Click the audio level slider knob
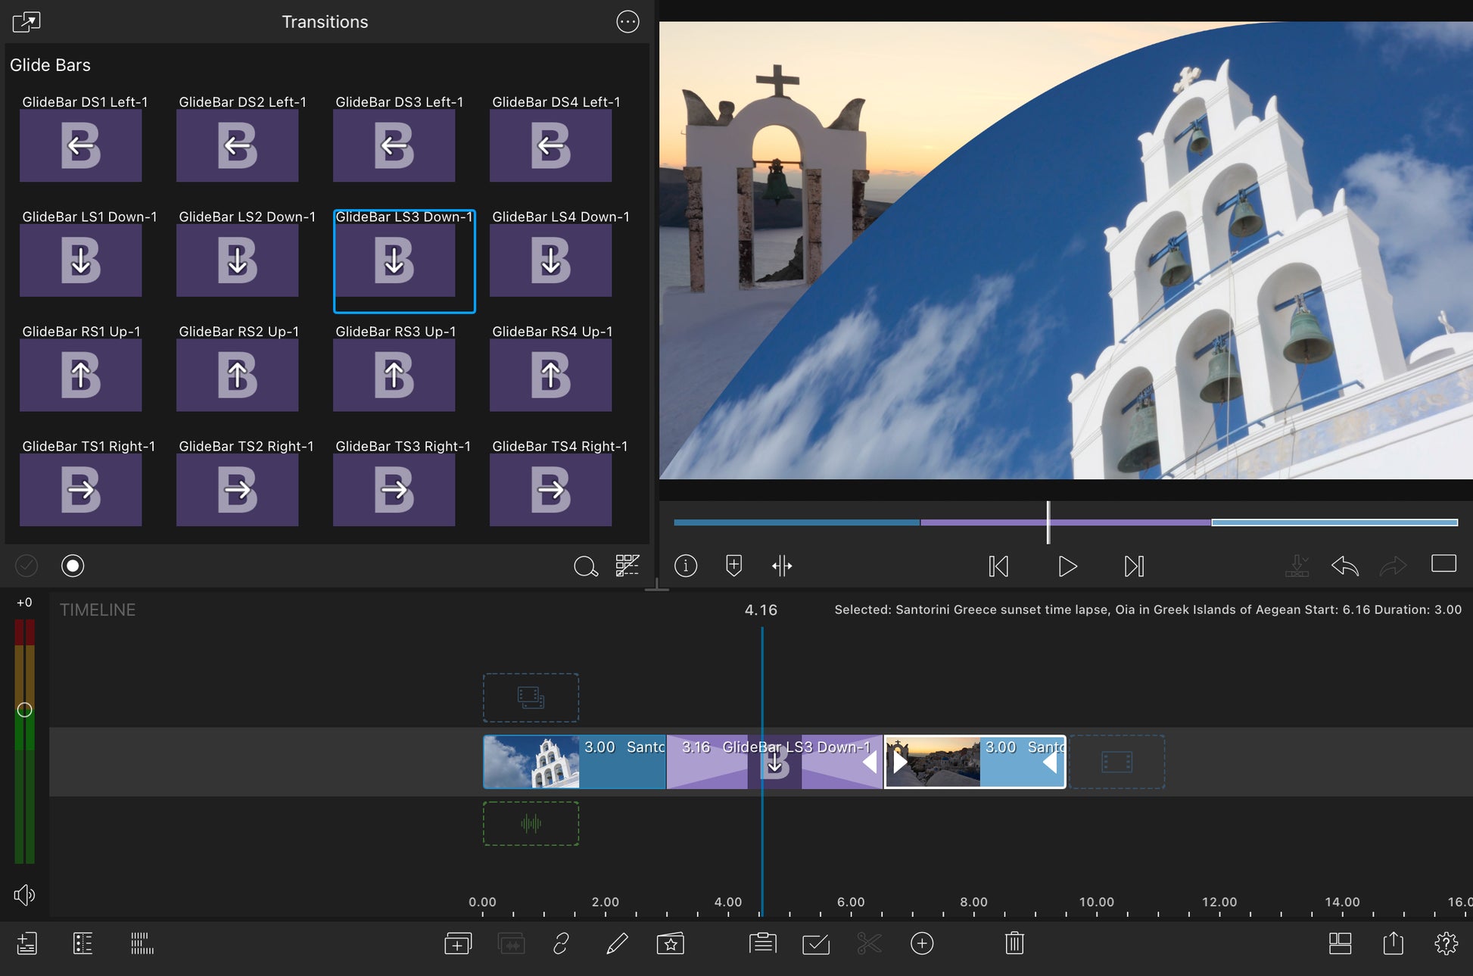Image resolution: width=1473 pixels, height=976 pixels. [x=24, y=709]
